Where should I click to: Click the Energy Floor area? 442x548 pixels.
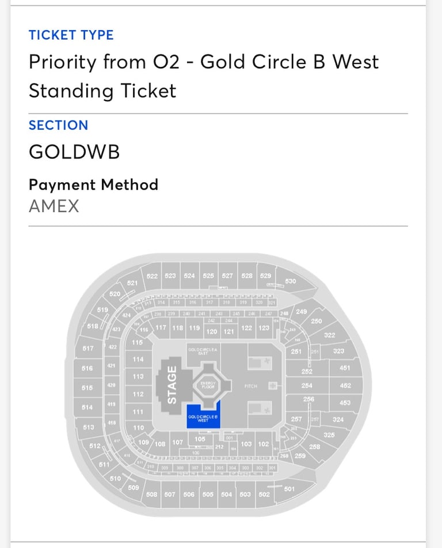pos(208,385)
